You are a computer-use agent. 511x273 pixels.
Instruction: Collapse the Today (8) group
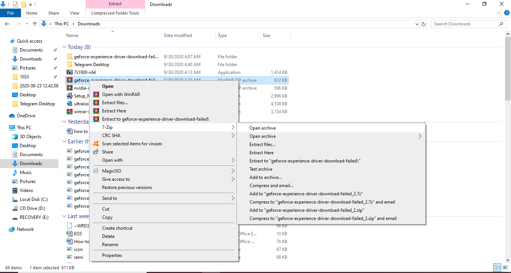[x=64, y=47]
